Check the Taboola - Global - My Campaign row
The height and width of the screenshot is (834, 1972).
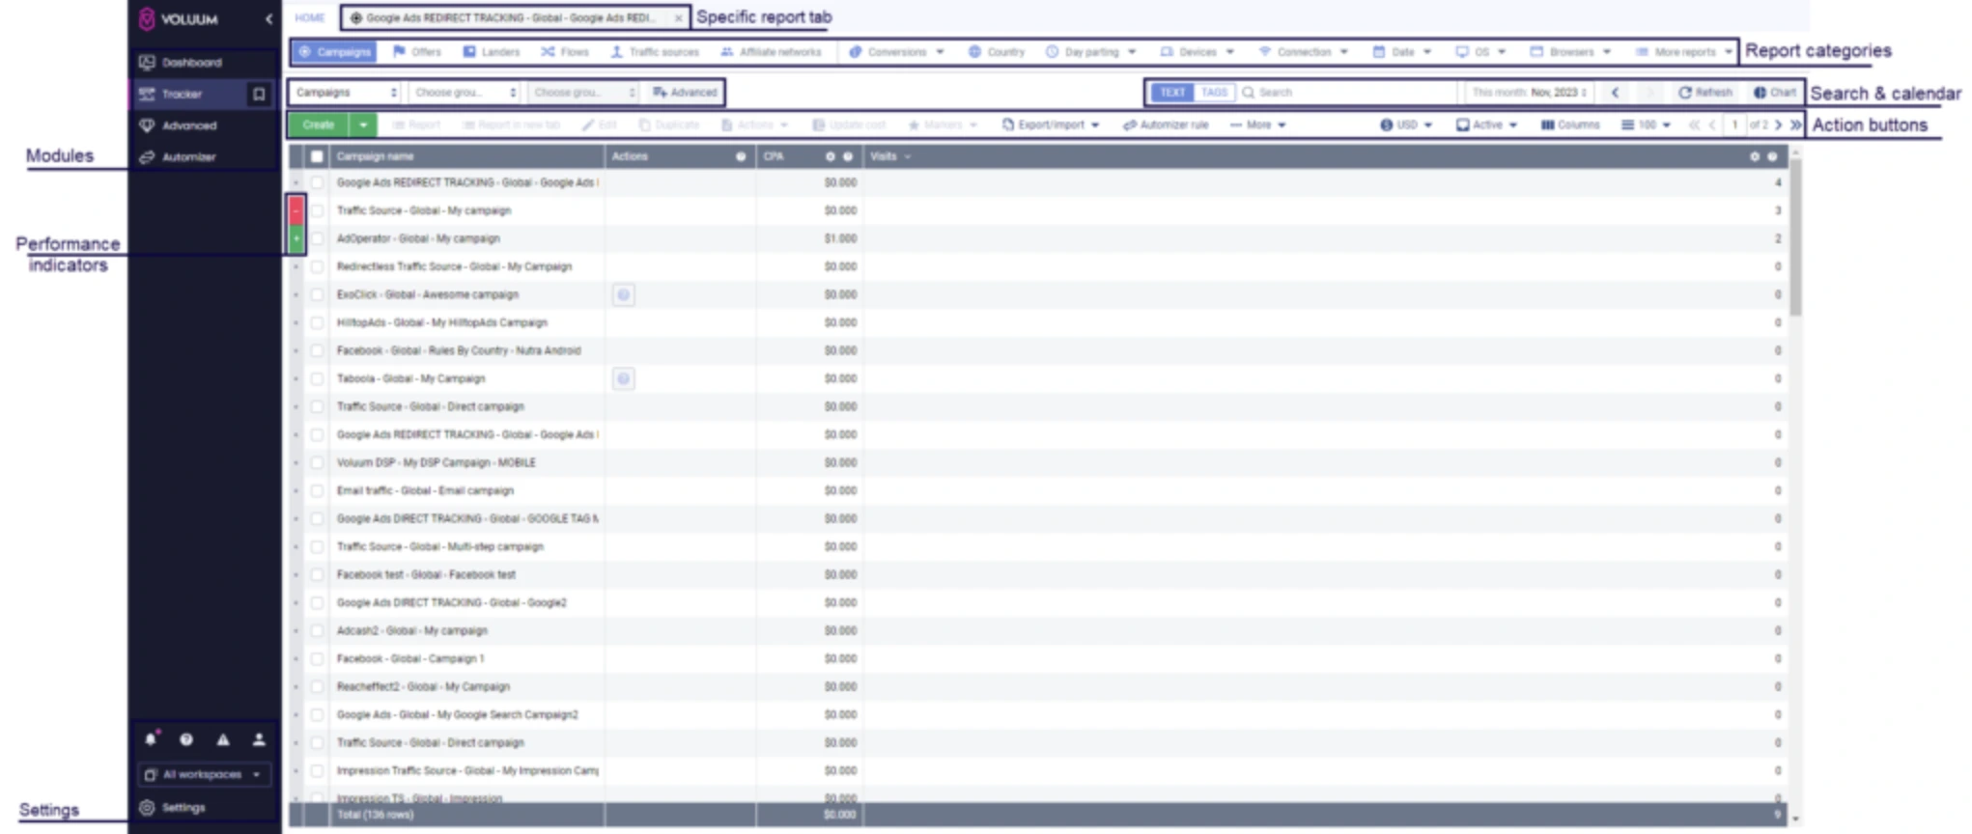coord(317,378)
